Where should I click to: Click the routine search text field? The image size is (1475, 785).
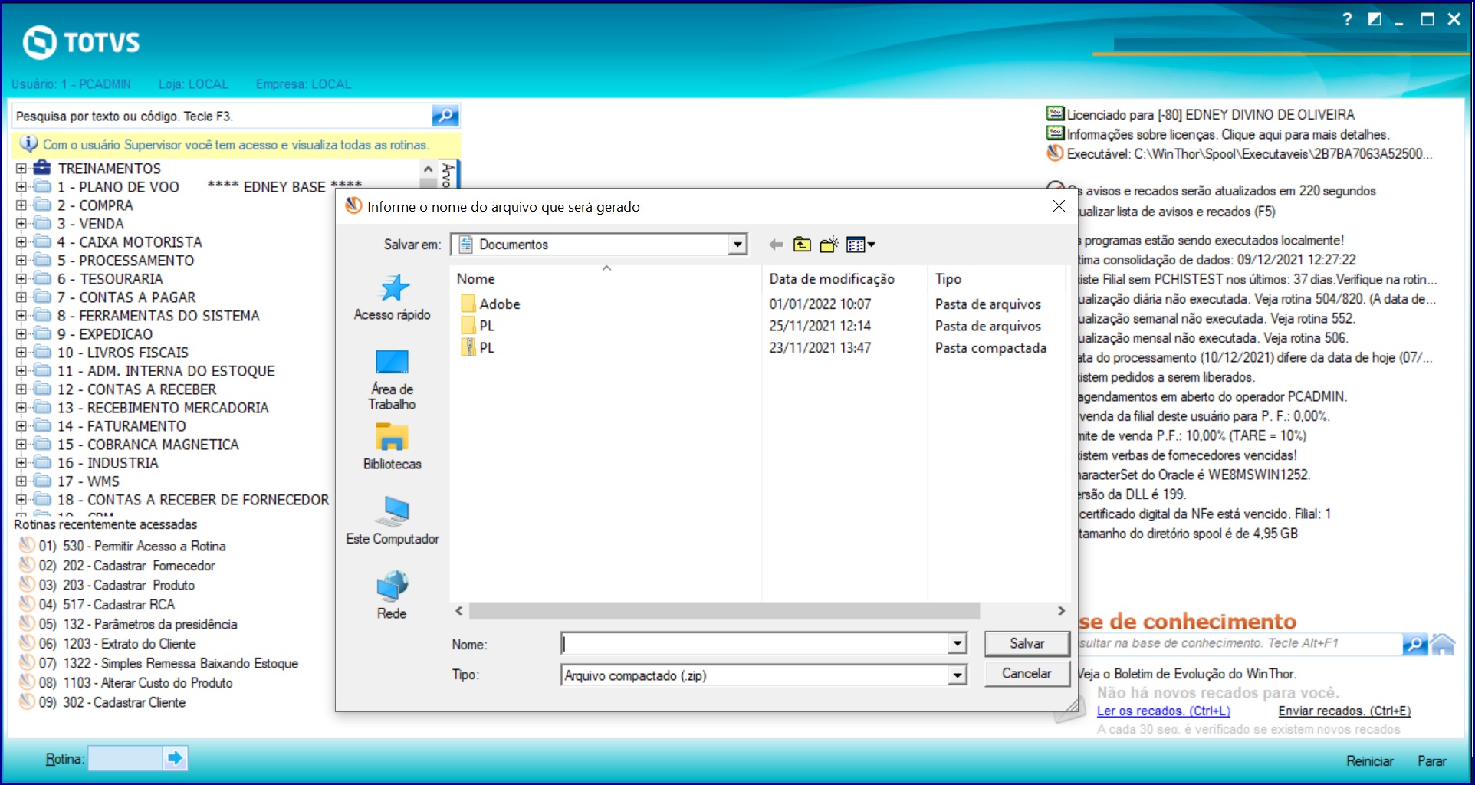click(222, 116)
